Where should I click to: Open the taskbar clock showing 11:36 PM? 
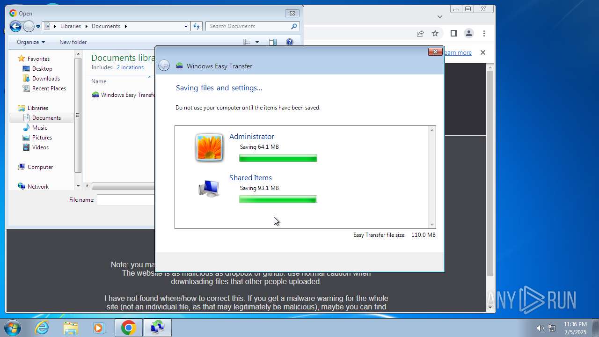point(575,328)
